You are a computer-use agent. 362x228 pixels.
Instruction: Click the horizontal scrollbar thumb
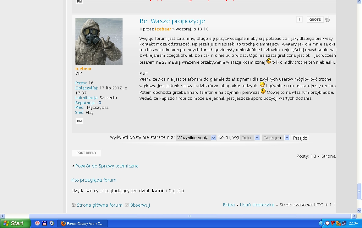190,216
